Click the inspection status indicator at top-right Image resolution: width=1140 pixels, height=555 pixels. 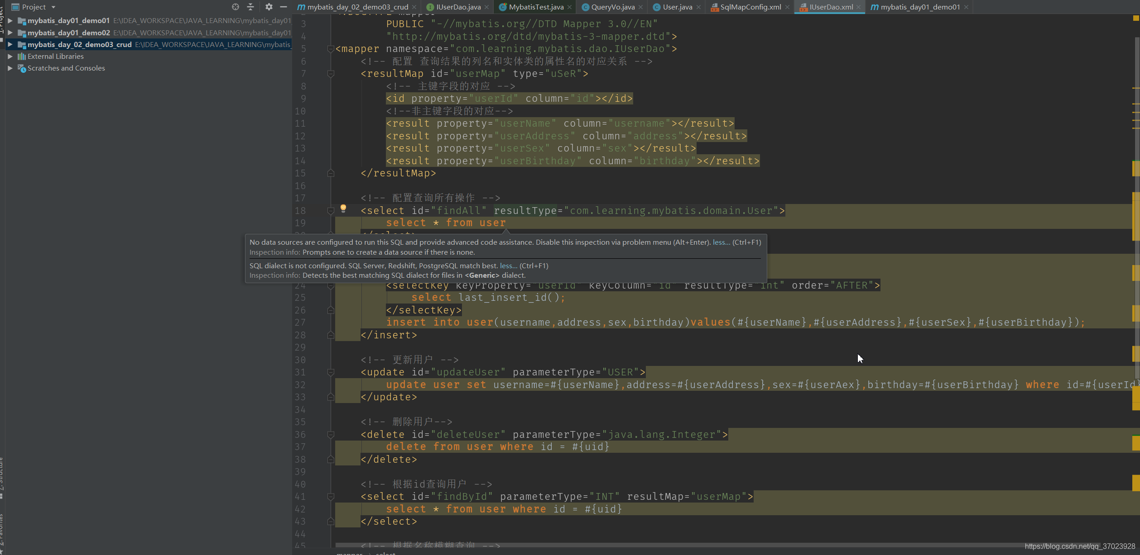[x=1135, y=19]
